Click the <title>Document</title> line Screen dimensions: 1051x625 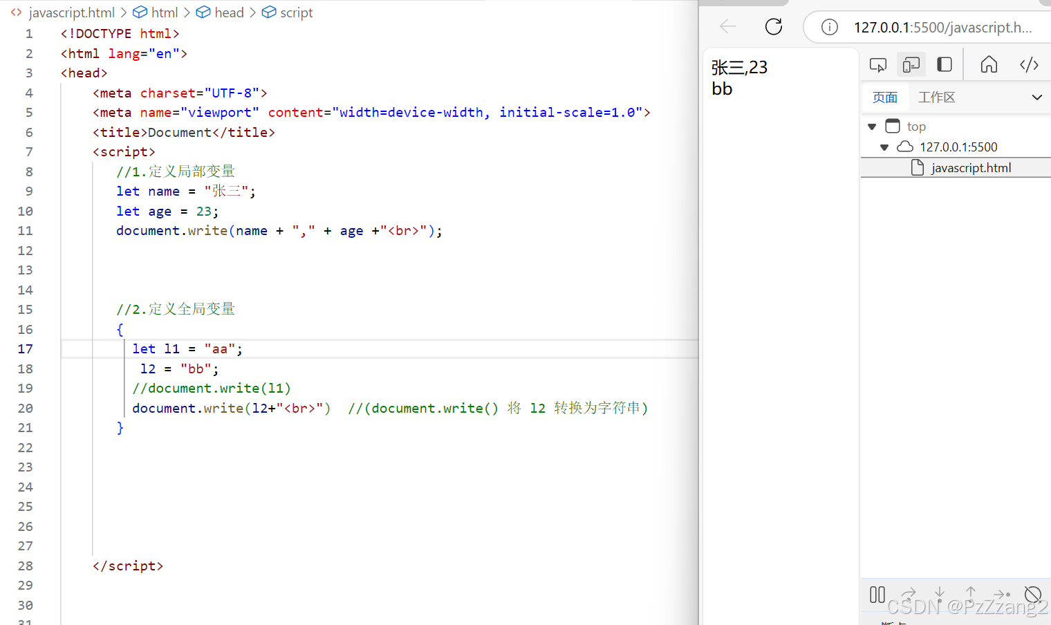coord(184,133)
